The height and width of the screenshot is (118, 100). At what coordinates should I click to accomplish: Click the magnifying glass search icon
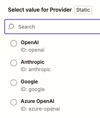[11, 26]
